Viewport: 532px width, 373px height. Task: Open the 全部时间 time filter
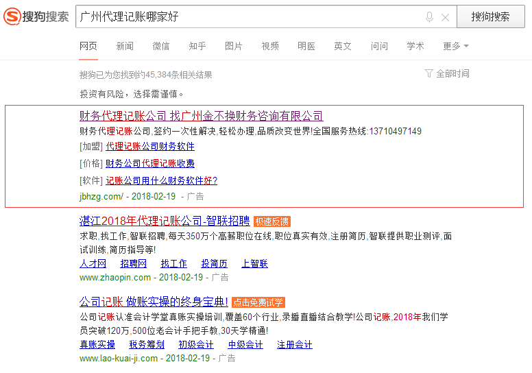pos(447,73)
